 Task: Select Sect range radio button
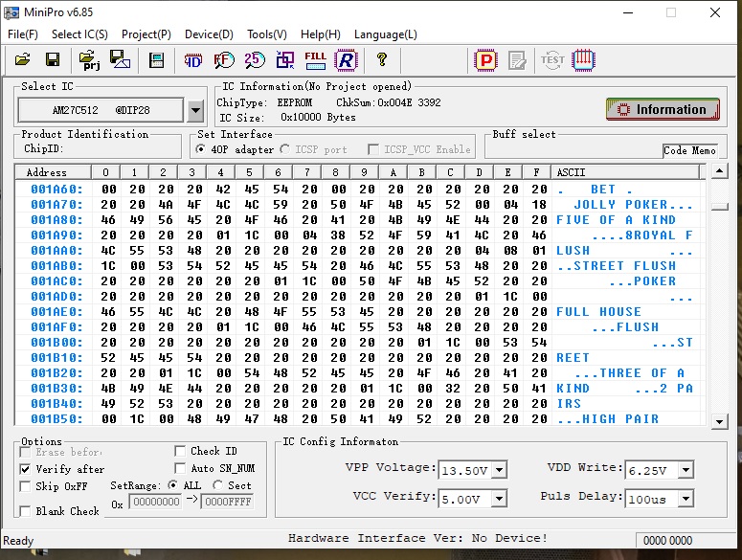[x=217, y=485]
